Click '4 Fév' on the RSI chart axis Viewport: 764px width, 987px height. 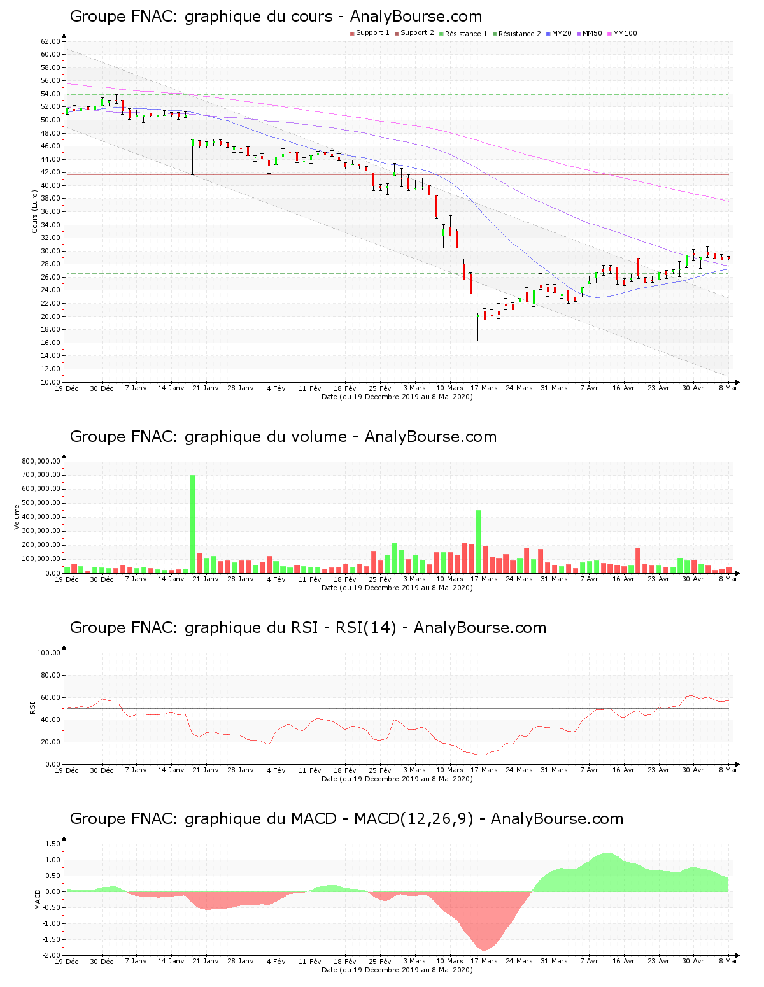click(x=276, y=770)
